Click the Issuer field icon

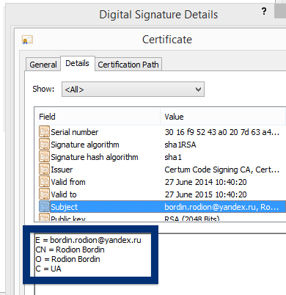point(44,170)
